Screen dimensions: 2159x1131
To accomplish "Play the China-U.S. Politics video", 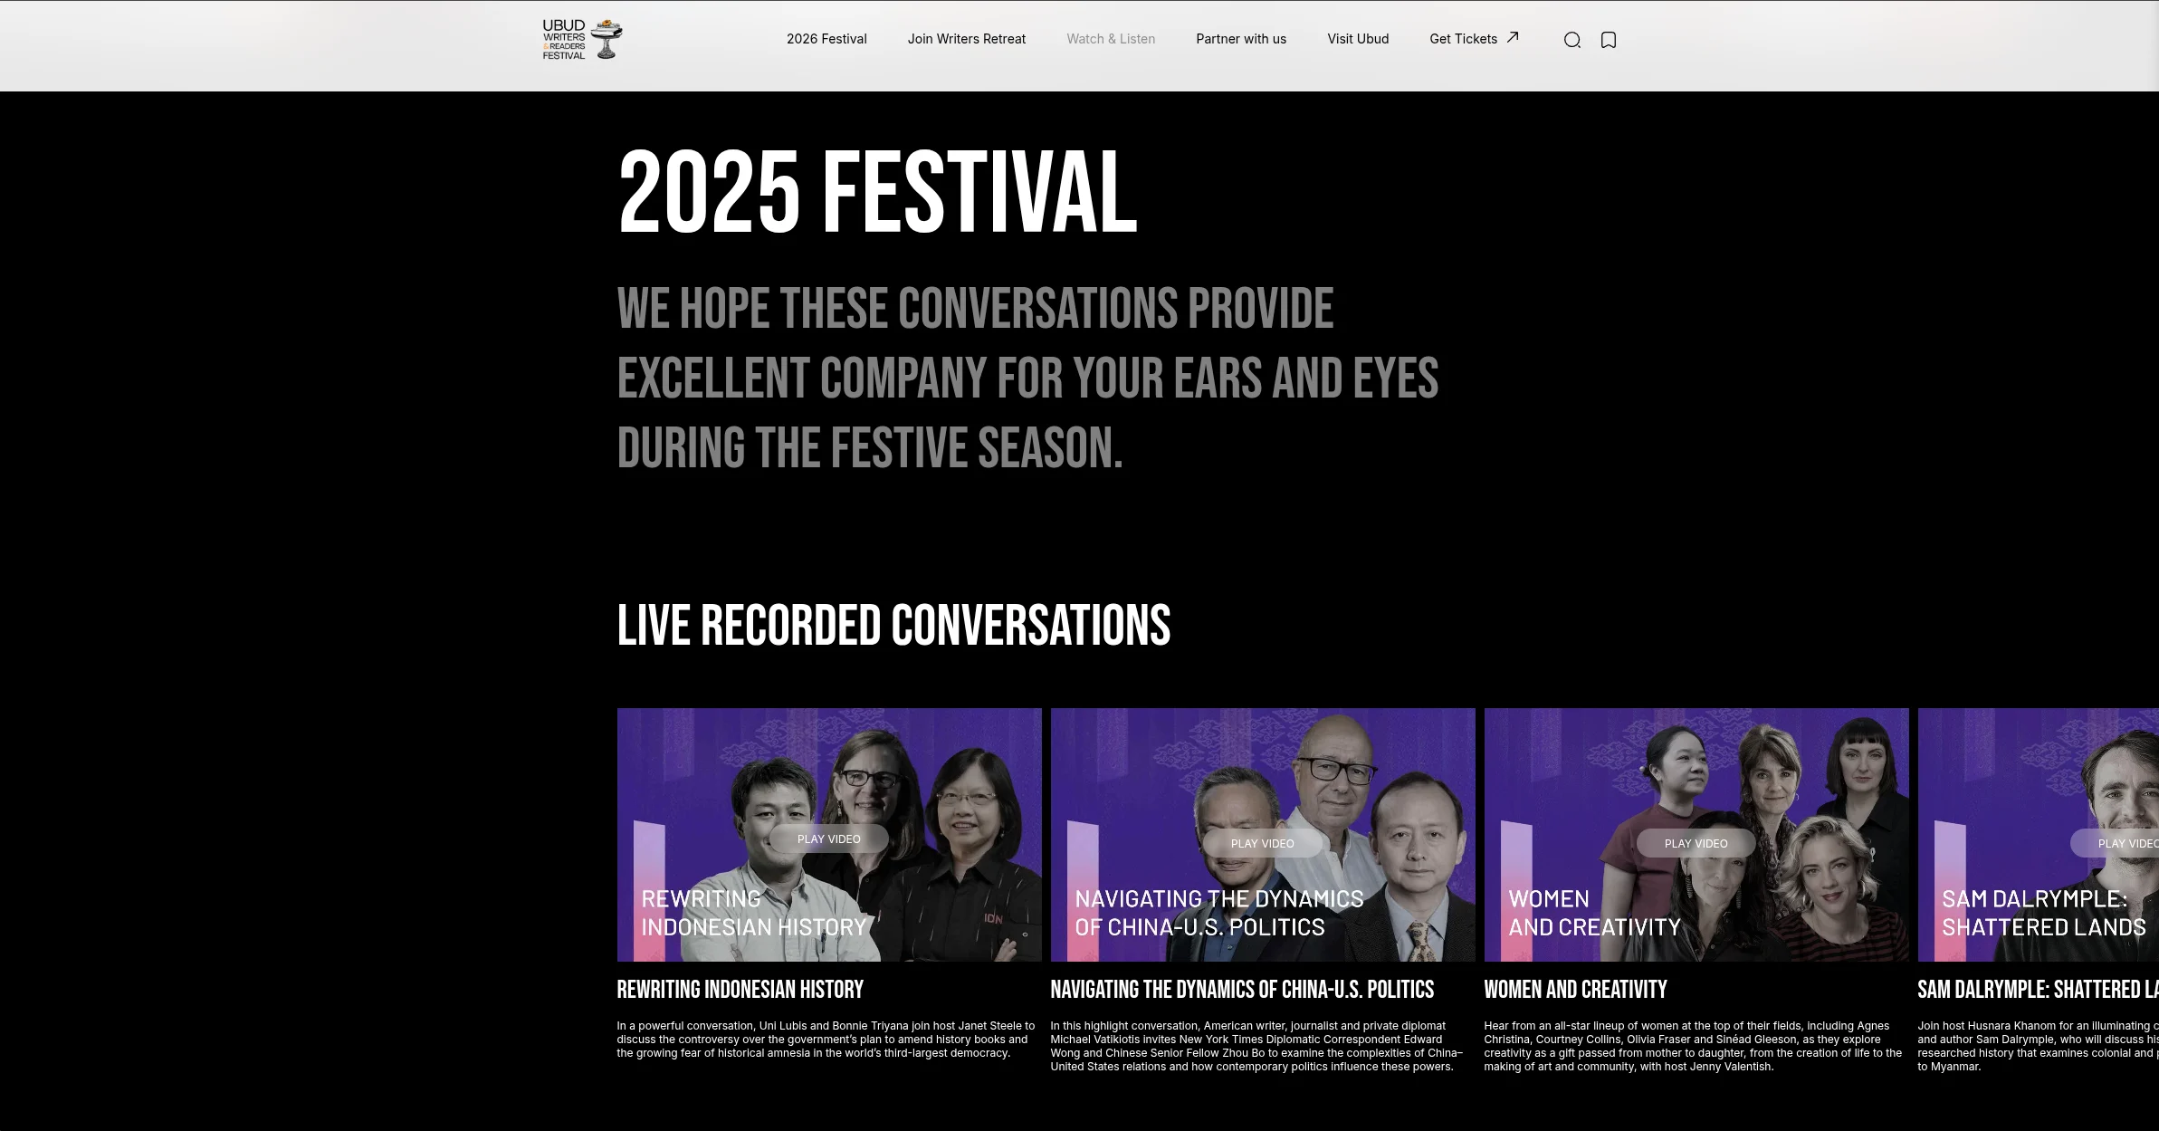I will pyautogui.click(x=1263, y=843).
